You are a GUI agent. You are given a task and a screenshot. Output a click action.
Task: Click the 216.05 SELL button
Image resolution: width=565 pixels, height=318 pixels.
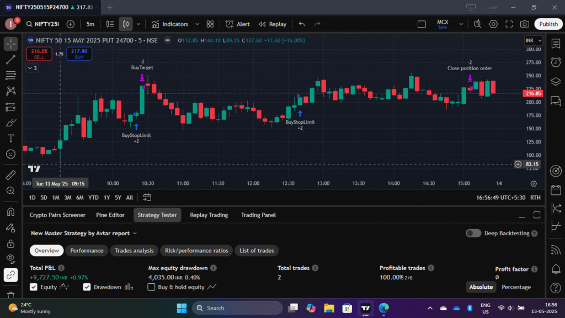[x=39, y=54]
